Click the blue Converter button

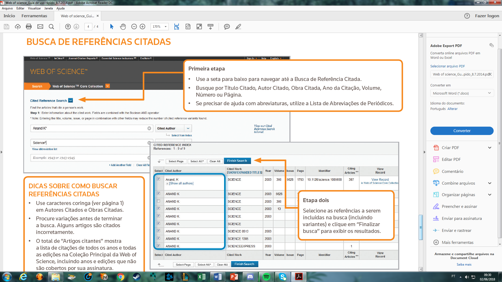[462, 131]
